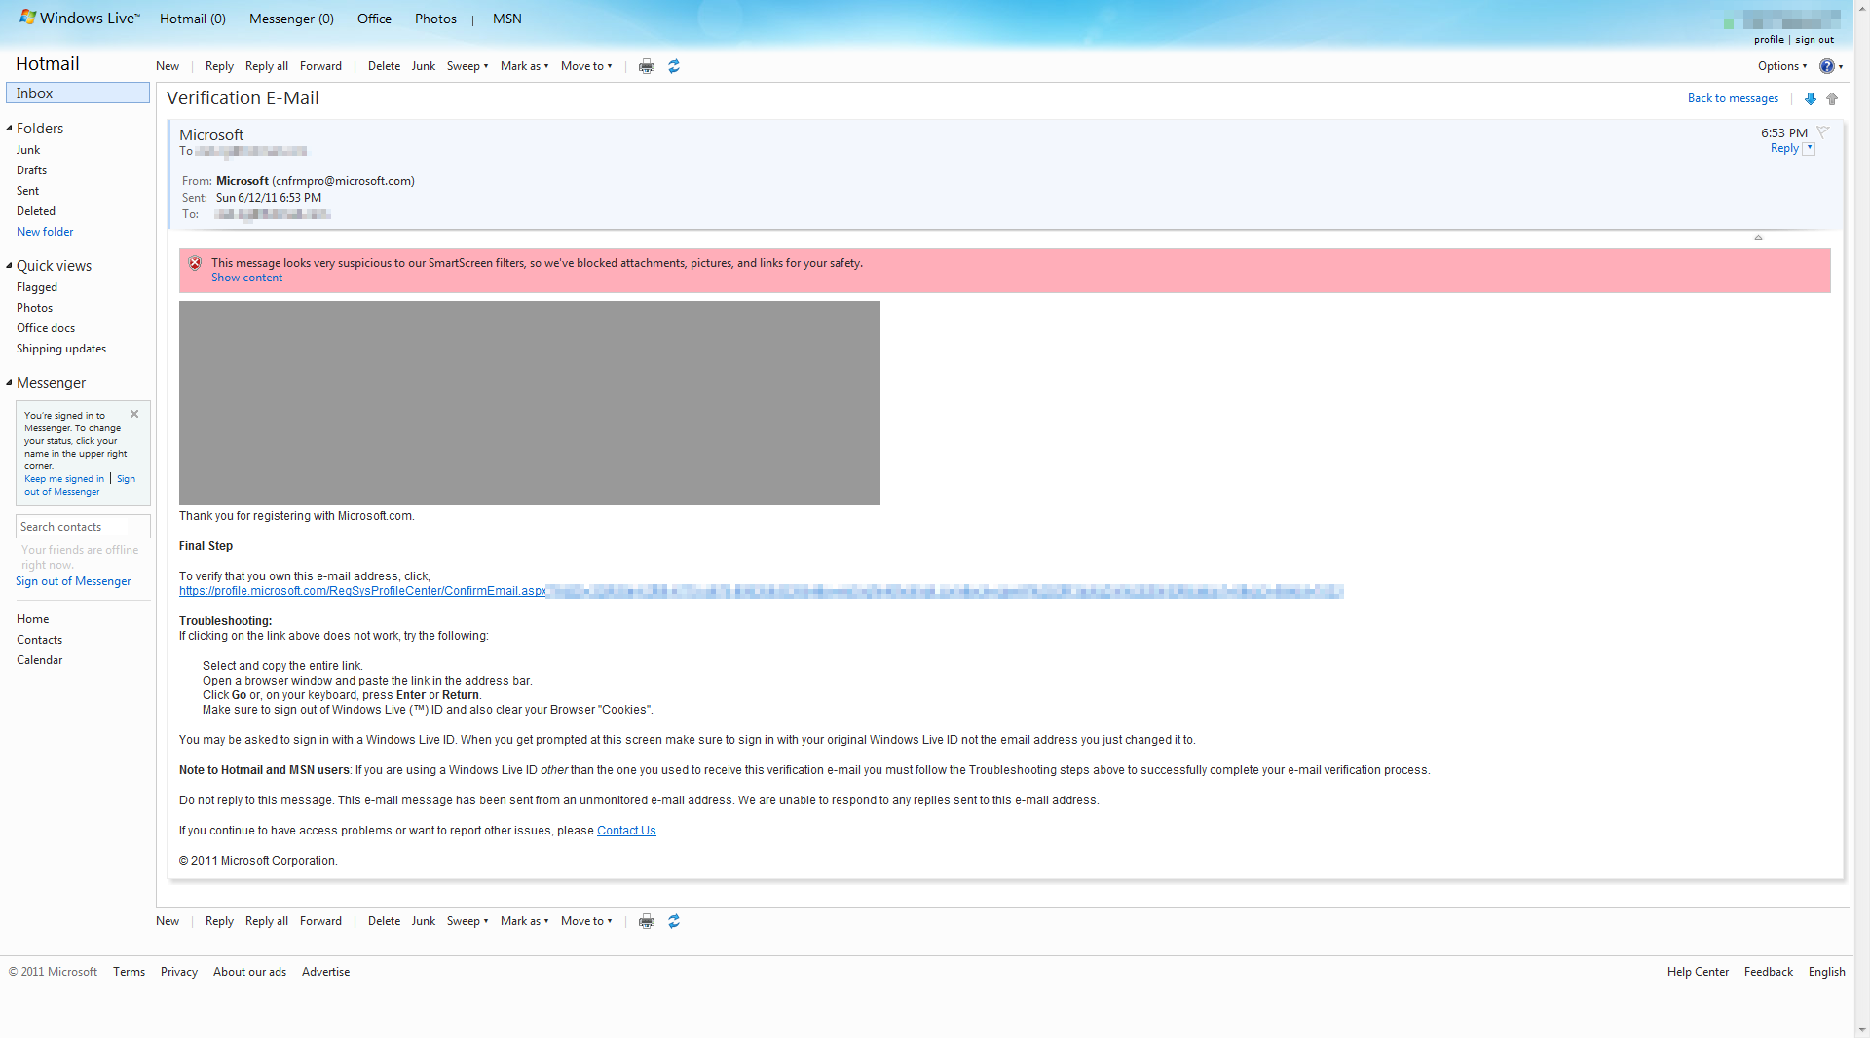Click the New folder link
1870x1038 pixels.
point(45,232)
